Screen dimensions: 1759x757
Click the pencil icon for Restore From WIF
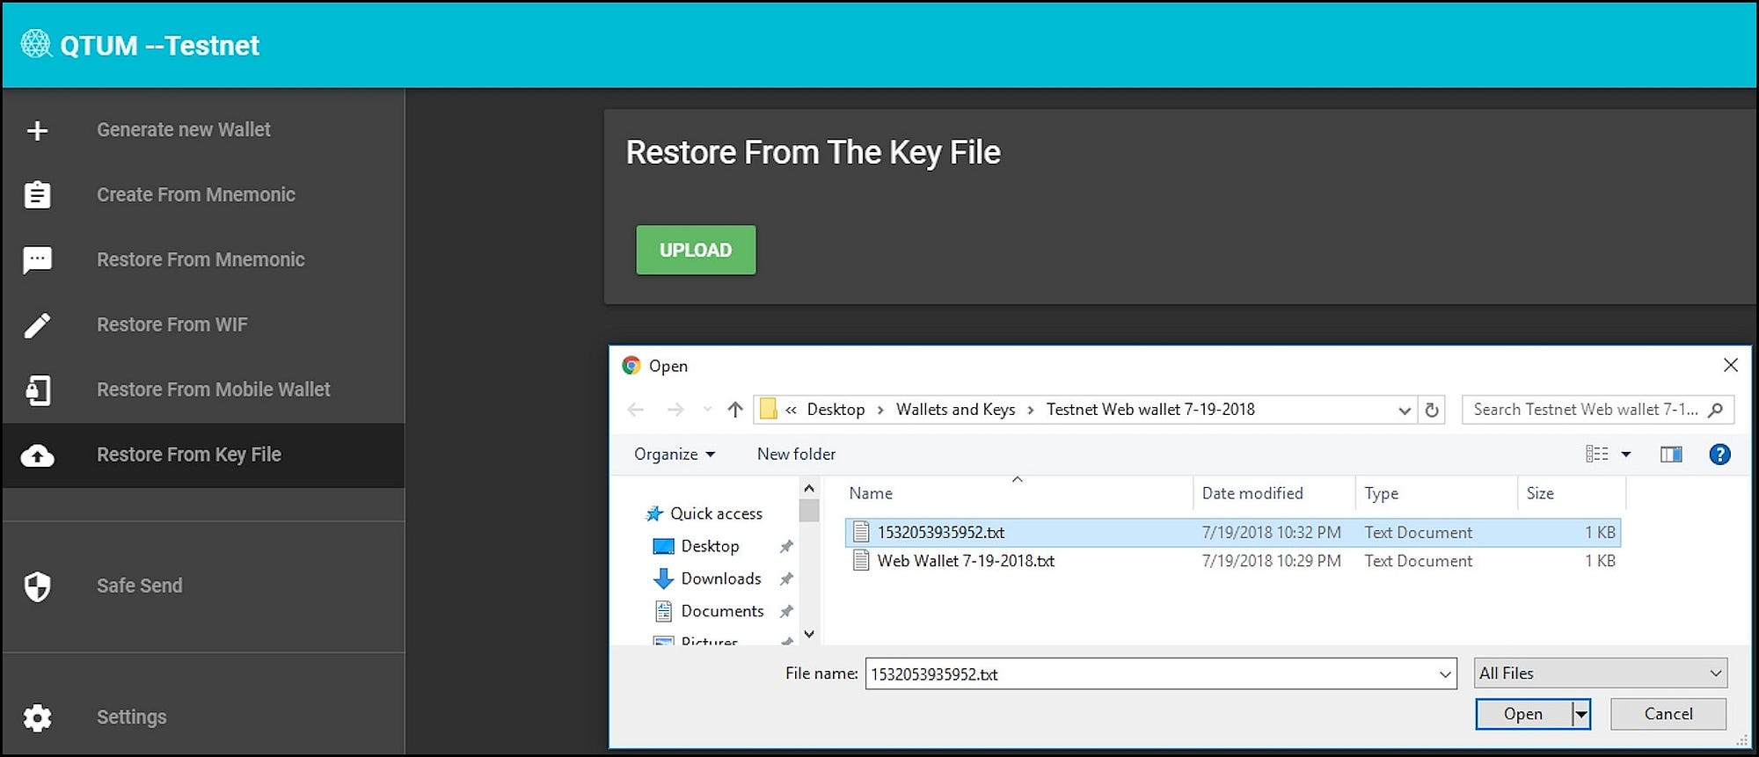tap(37, 325)
